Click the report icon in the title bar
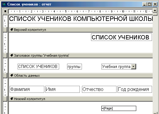The width and height of the screenshot is (159, 114). pyautogui.click(x=4, y=4)
